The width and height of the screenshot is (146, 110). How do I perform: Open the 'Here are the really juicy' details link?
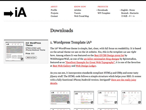pos(124,80)
